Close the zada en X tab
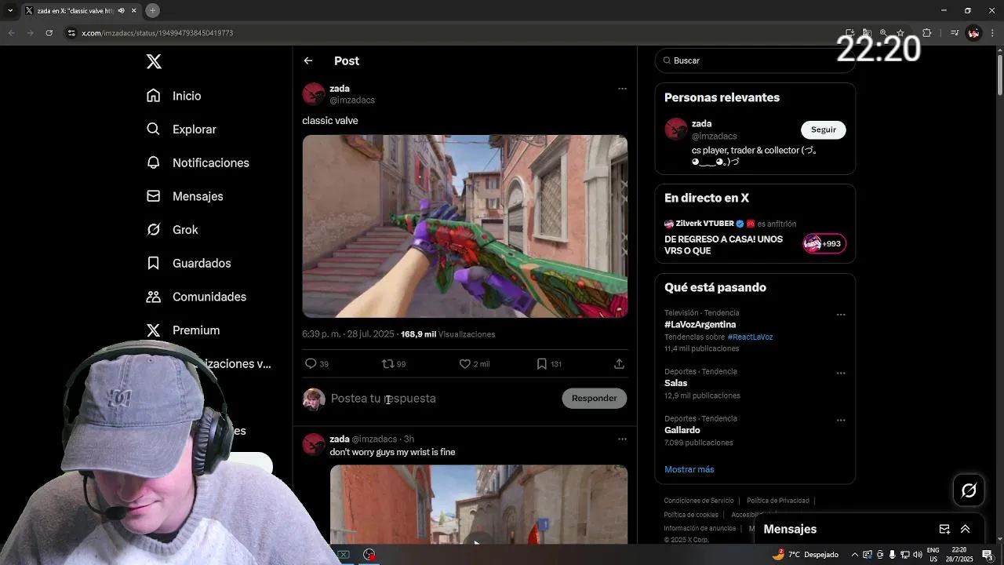The image size is (1004, 565). pyautogui.click(x=133, y=10)
